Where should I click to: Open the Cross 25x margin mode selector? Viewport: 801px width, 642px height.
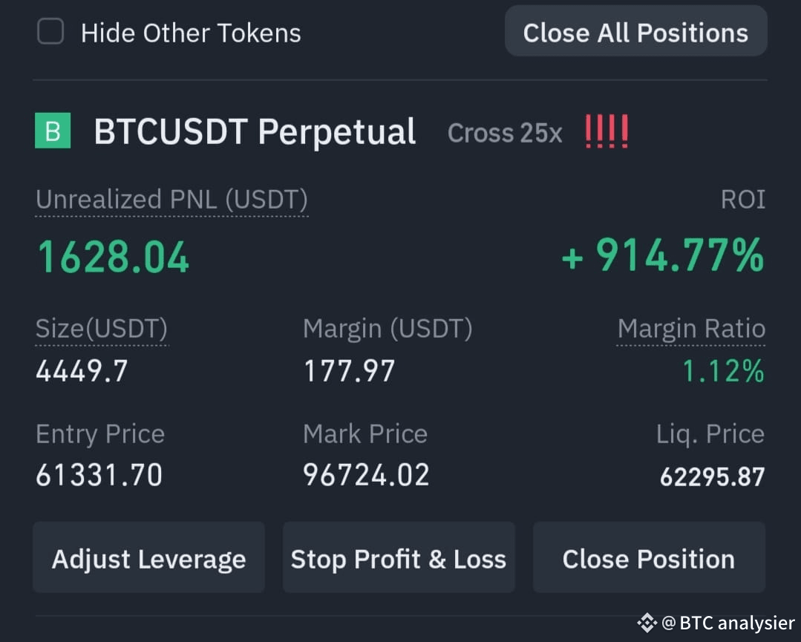[x=505, y=133]
